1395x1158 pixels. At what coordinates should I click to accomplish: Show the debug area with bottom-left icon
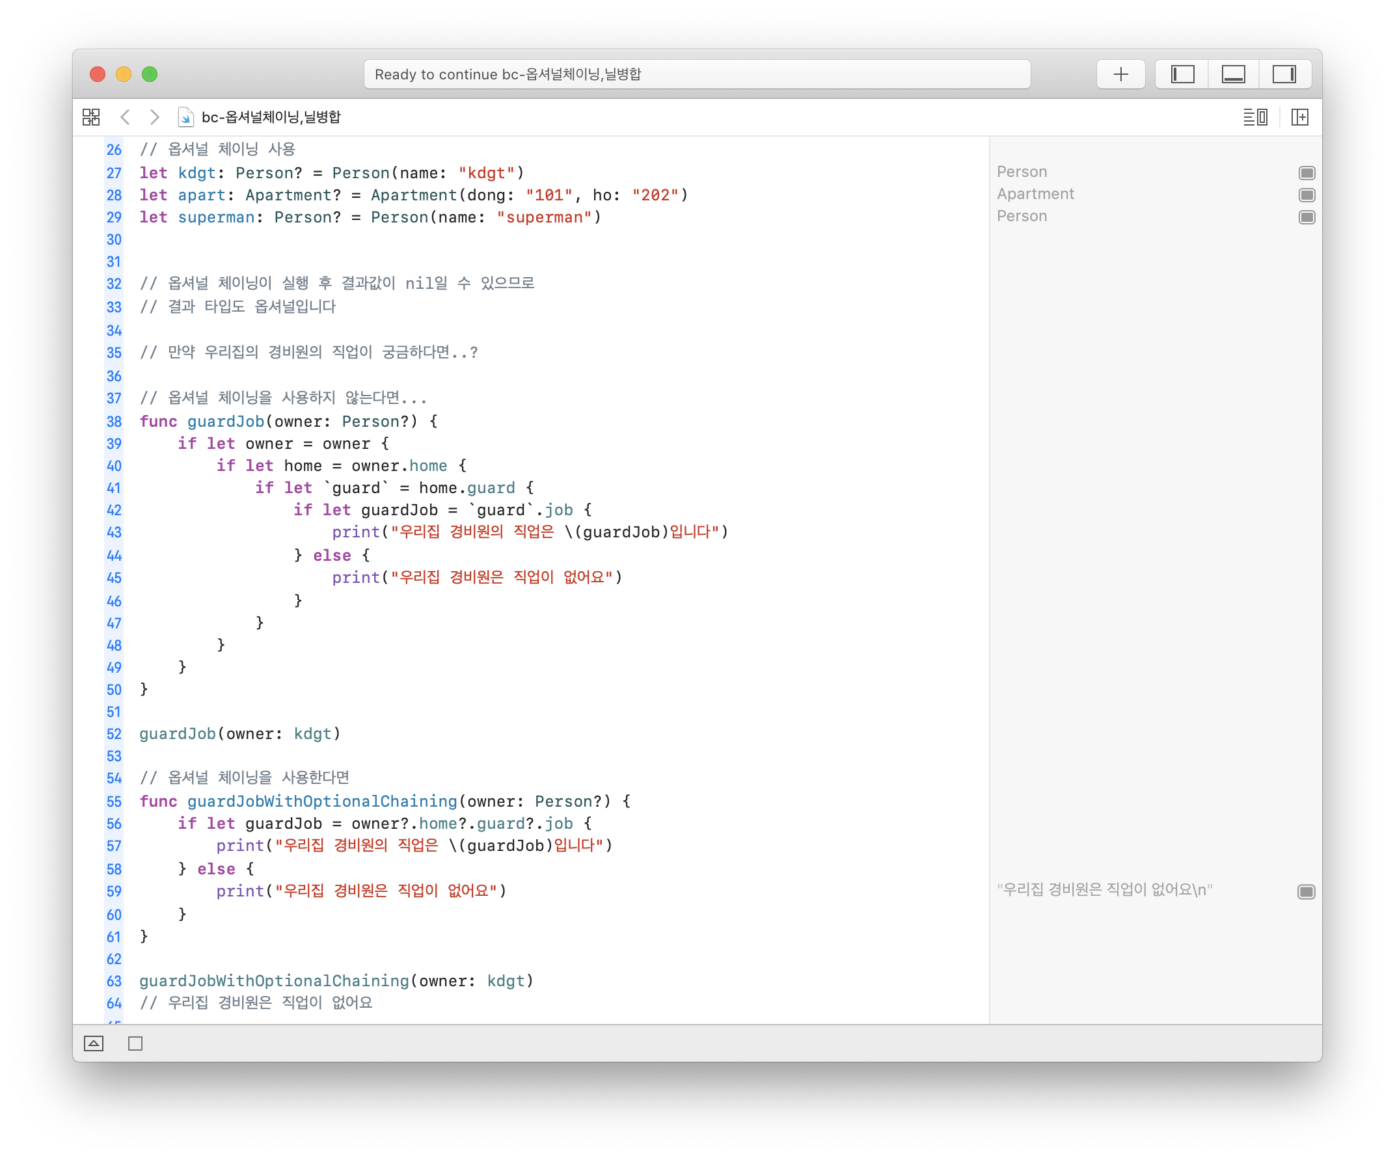pos(94,1043)
